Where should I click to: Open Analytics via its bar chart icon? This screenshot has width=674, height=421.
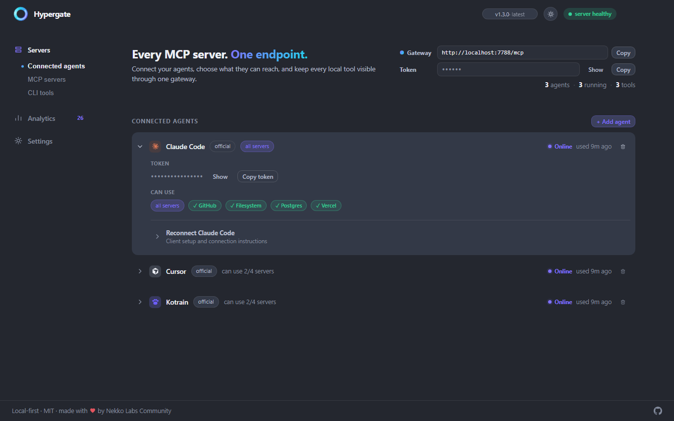[x=18, y=118]
